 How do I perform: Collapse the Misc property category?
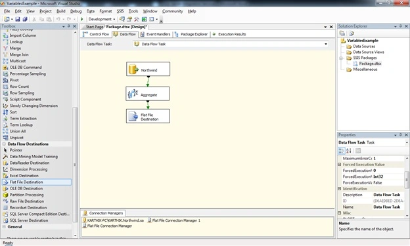click(x=340, y=213)
